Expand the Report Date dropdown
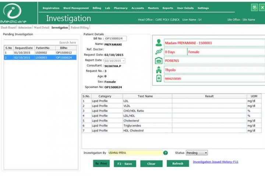This screenshot has width=265, height=176. (123, 61)
